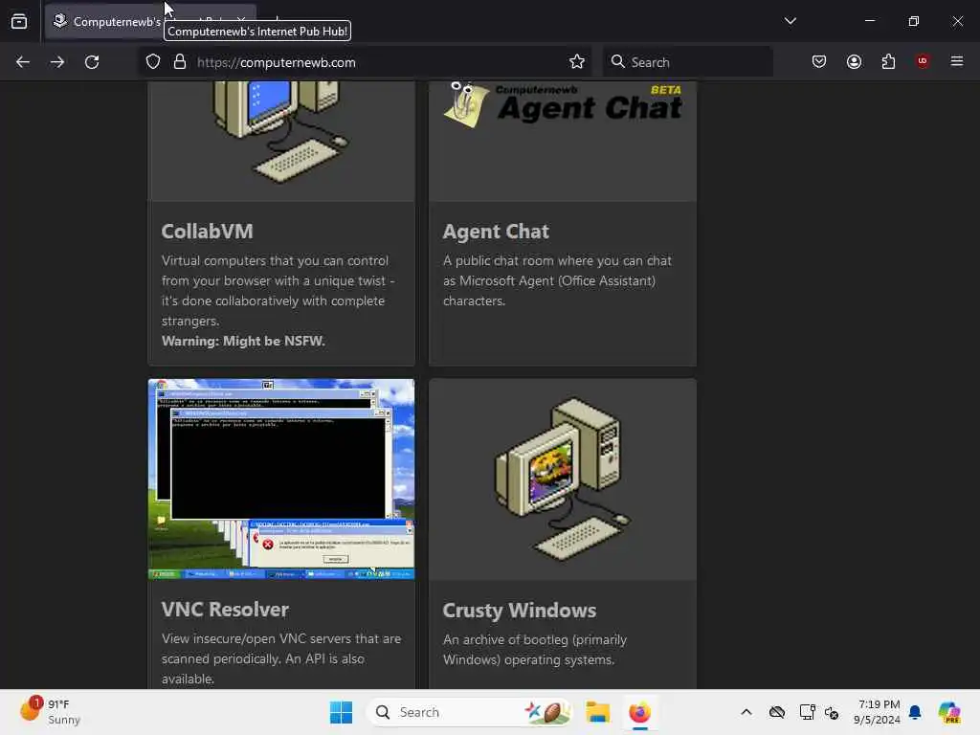
Task: Open the Copilot preview taskbar icon
Action: [x=949, y=712]
